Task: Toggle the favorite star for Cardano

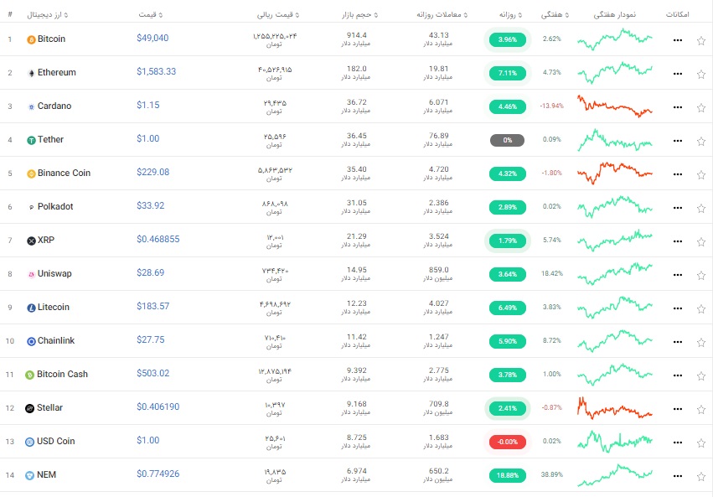Action: (x=700, y=108)
